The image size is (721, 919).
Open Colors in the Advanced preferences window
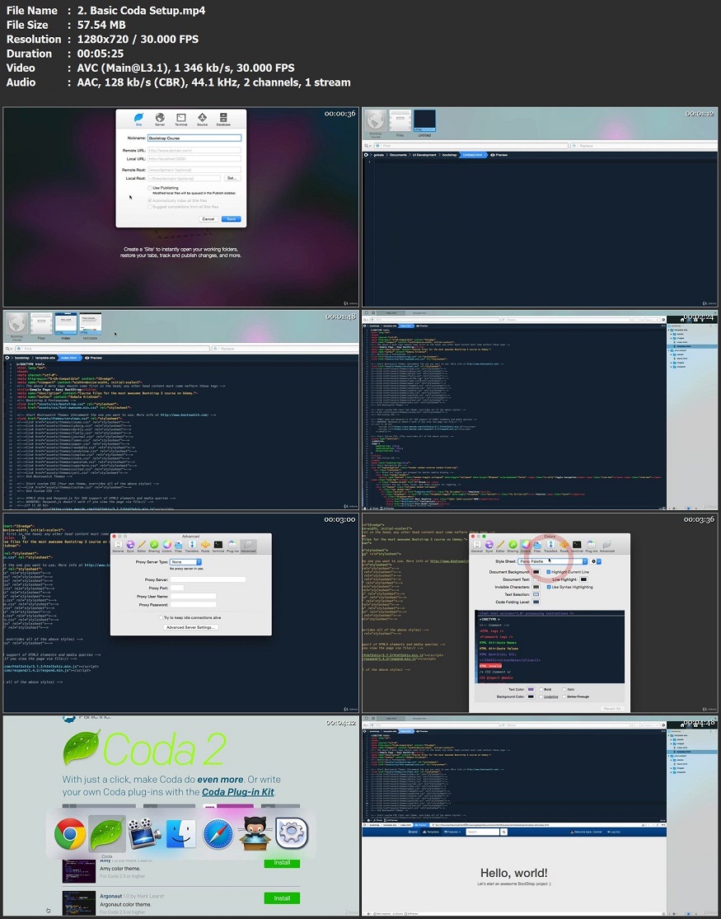point(166,546)
